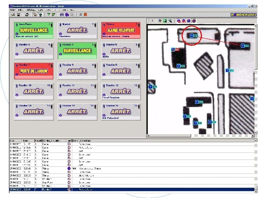Click the pan hand icon in map toolbar
The height and width of the screenshot is (198, 264).
coord(160,21)
